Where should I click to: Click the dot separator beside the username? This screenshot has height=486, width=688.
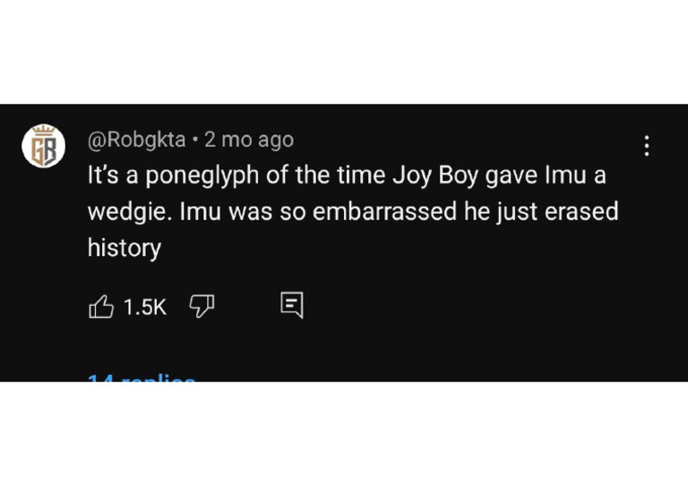coord(195,140)
